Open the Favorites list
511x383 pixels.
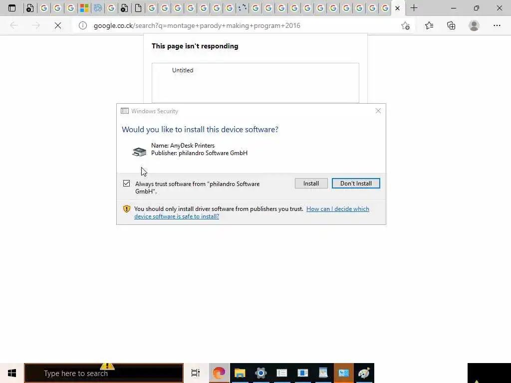click(429, 25)
